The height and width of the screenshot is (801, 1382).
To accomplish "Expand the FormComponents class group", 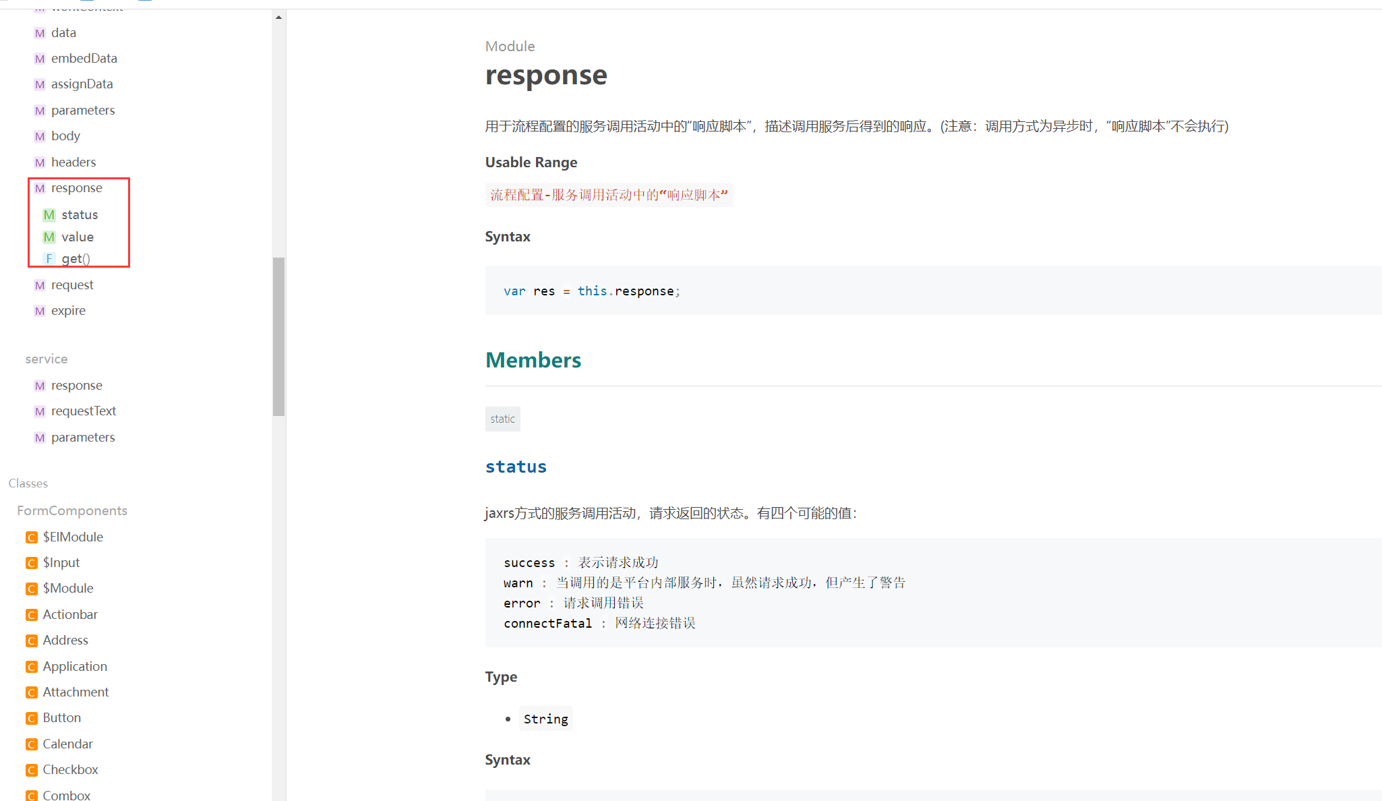I will [x=72, y=511].
